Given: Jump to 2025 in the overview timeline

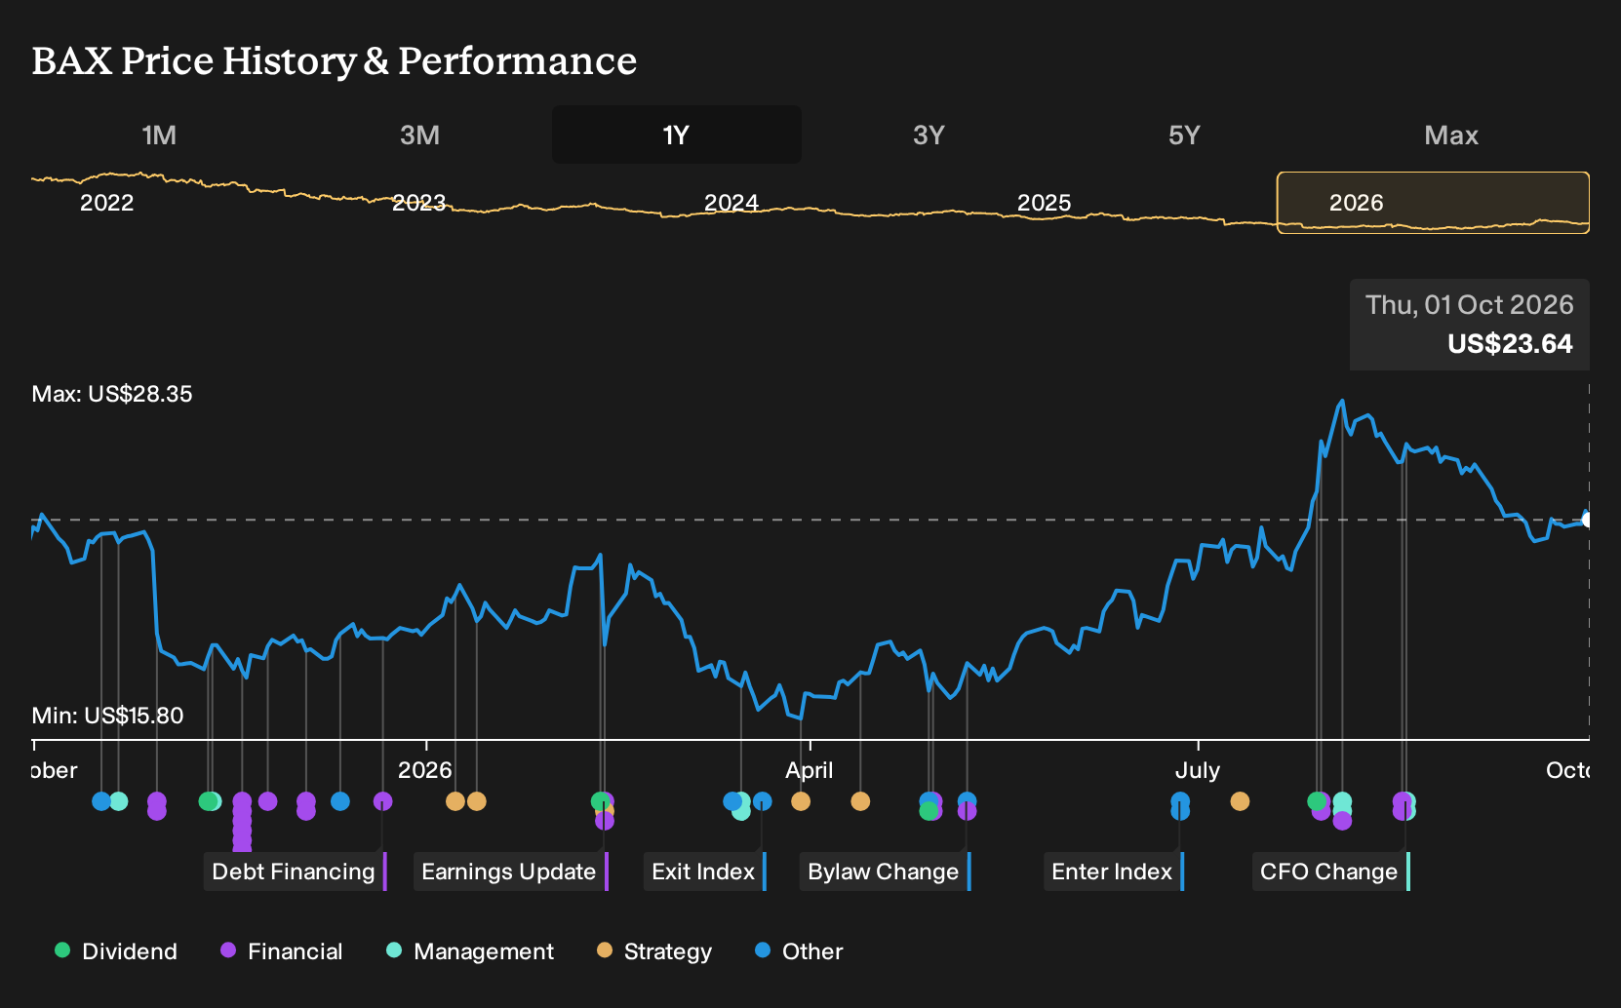Looking at the screenshot, I should (x=1045, y=203).
